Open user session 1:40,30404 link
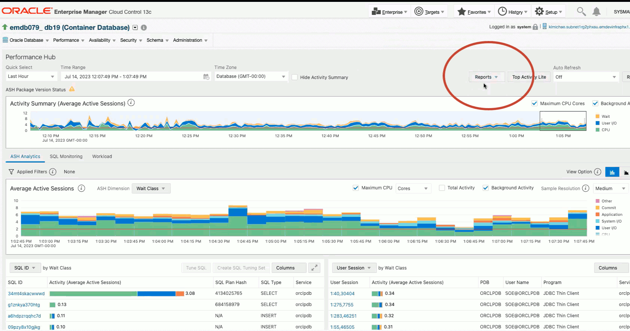The width and height of the screenshot is (630, 331). point(342,293)
